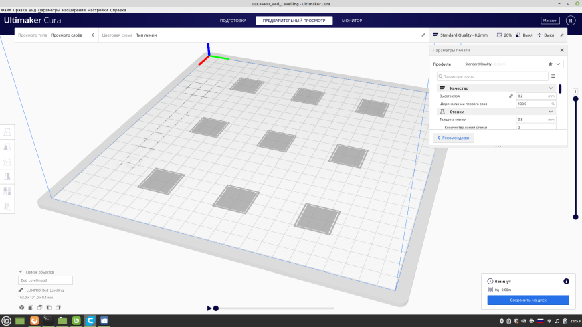Click the link icon next to layer height
Image resolution: width=582 pixels, height=327 pixels.
510,96
